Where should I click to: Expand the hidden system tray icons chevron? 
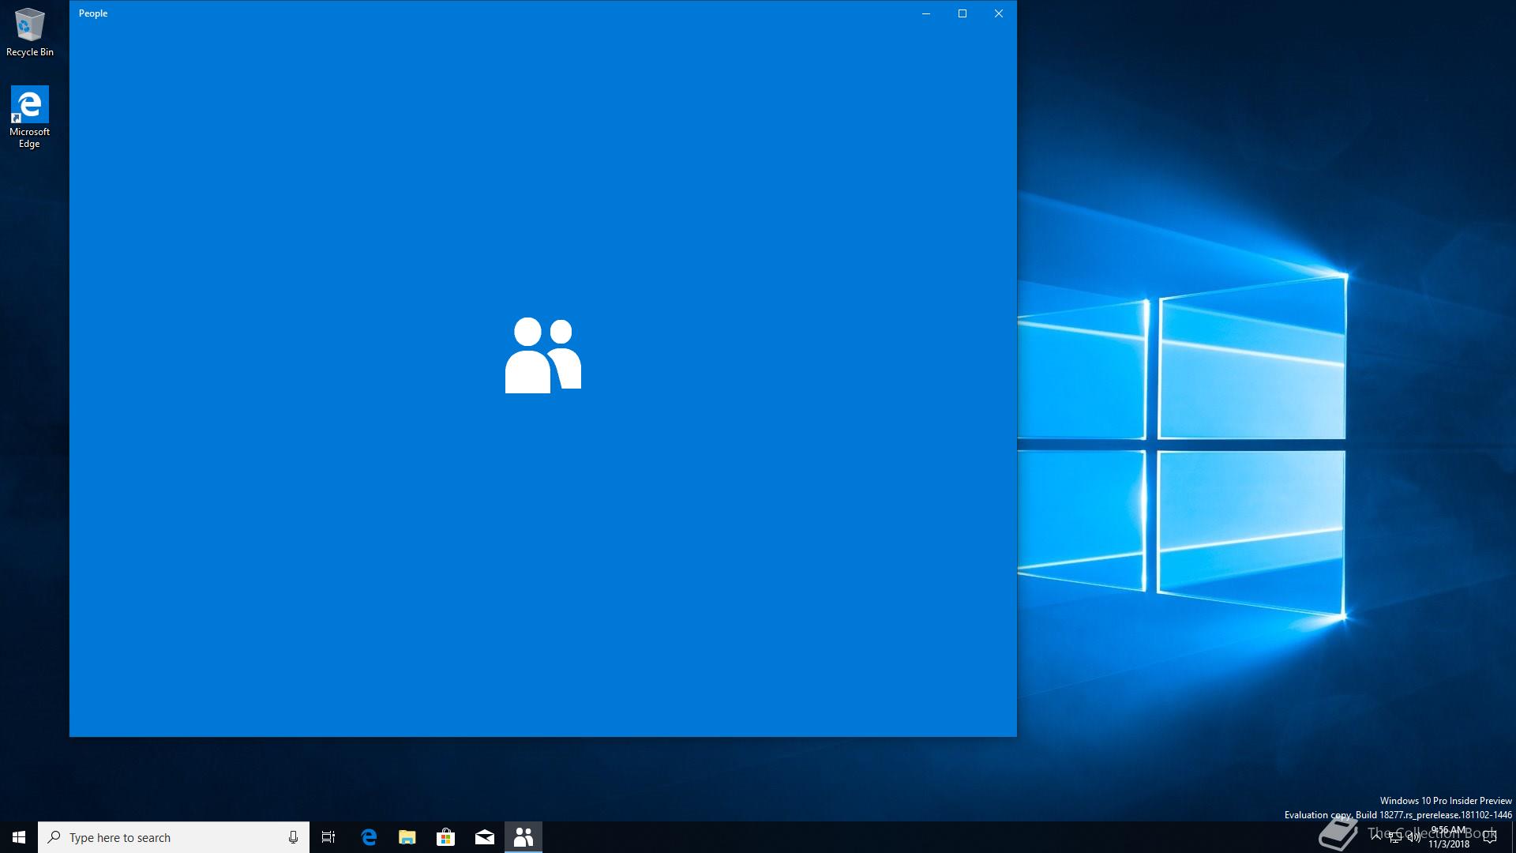[x=1376, y=836]
